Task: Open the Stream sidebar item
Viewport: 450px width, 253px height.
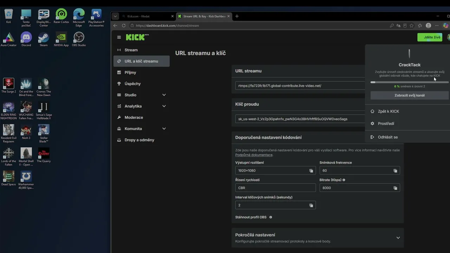Action: pyautogui.click(x=141, y=50)
